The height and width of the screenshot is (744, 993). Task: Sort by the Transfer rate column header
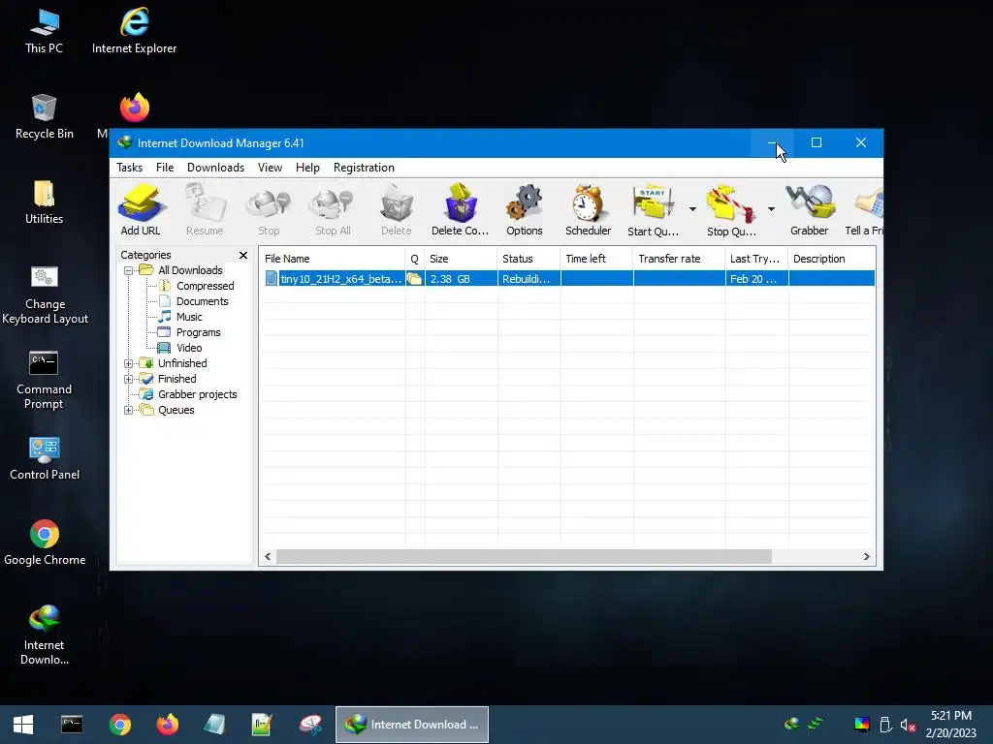679,259
